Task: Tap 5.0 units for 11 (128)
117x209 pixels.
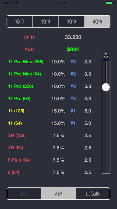Action: [x=88, y=111]
